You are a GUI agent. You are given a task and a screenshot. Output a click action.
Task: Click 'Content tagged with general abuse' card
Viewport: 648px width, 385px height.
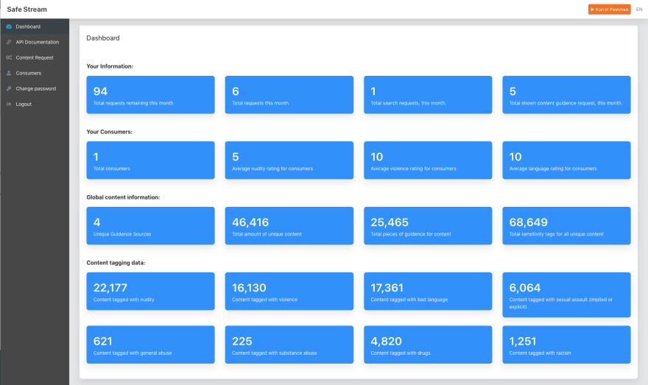[150, 345]
